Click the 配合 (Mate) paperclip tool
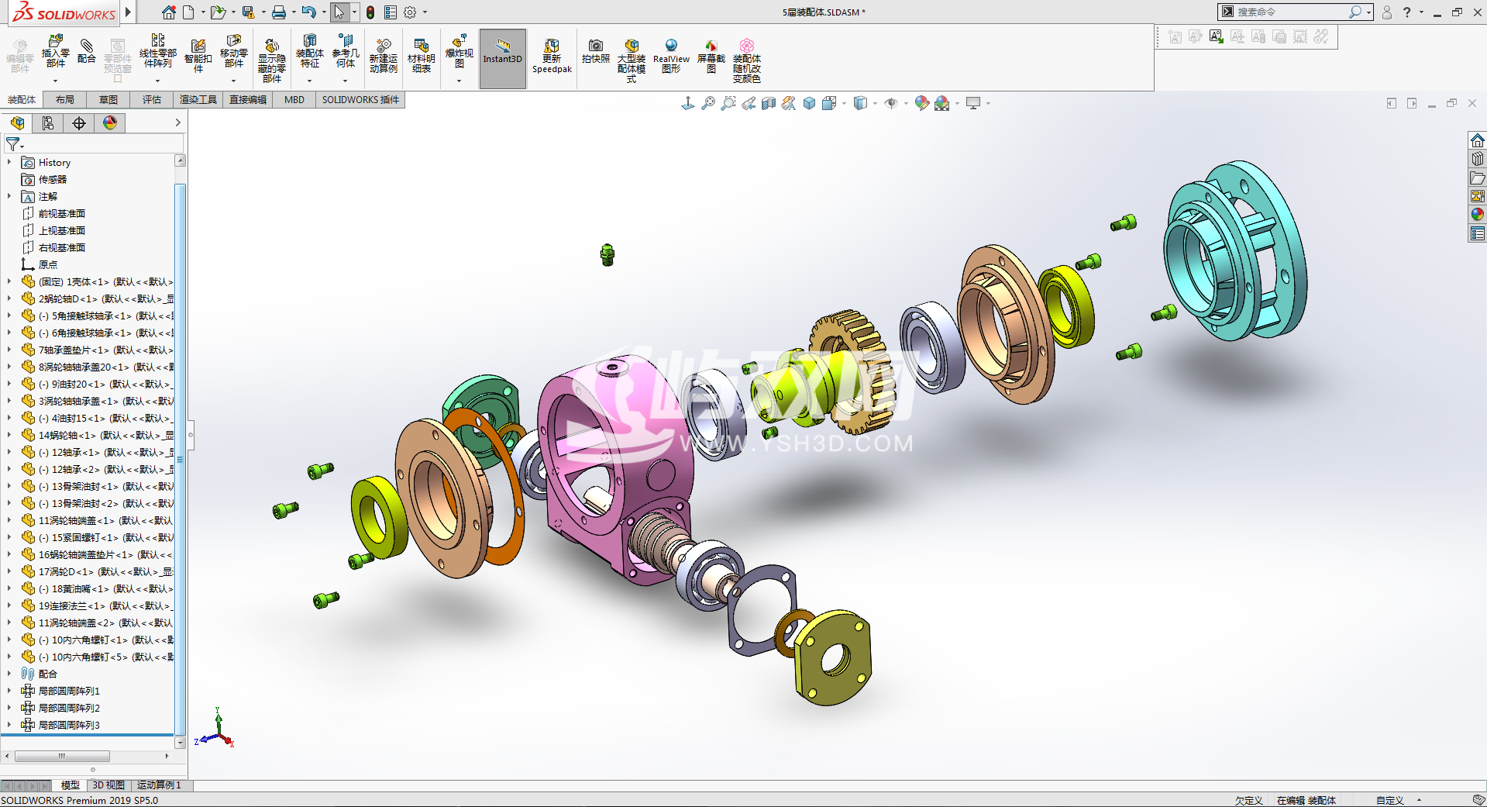 point(87,52)
